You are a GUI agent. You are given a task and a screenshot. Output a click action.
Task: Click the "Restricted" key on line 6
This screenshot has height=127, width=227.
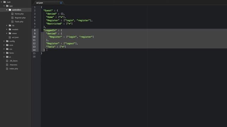[54, 24]
